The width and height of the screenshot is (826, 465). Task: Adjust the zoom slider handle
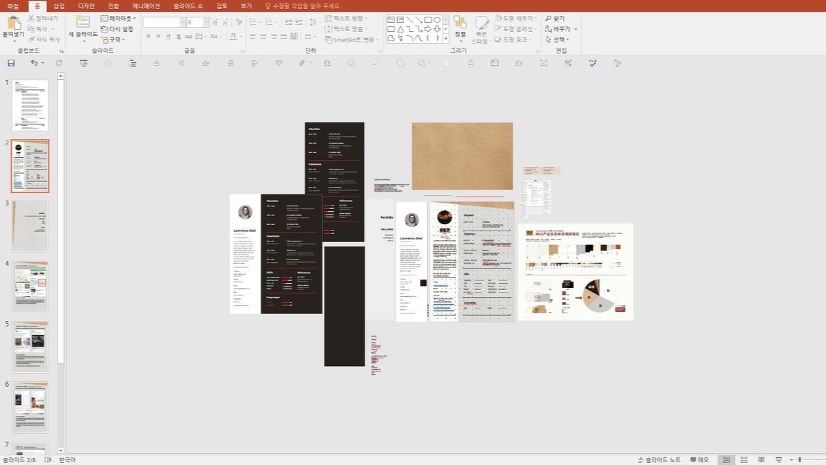coord(800,459)
